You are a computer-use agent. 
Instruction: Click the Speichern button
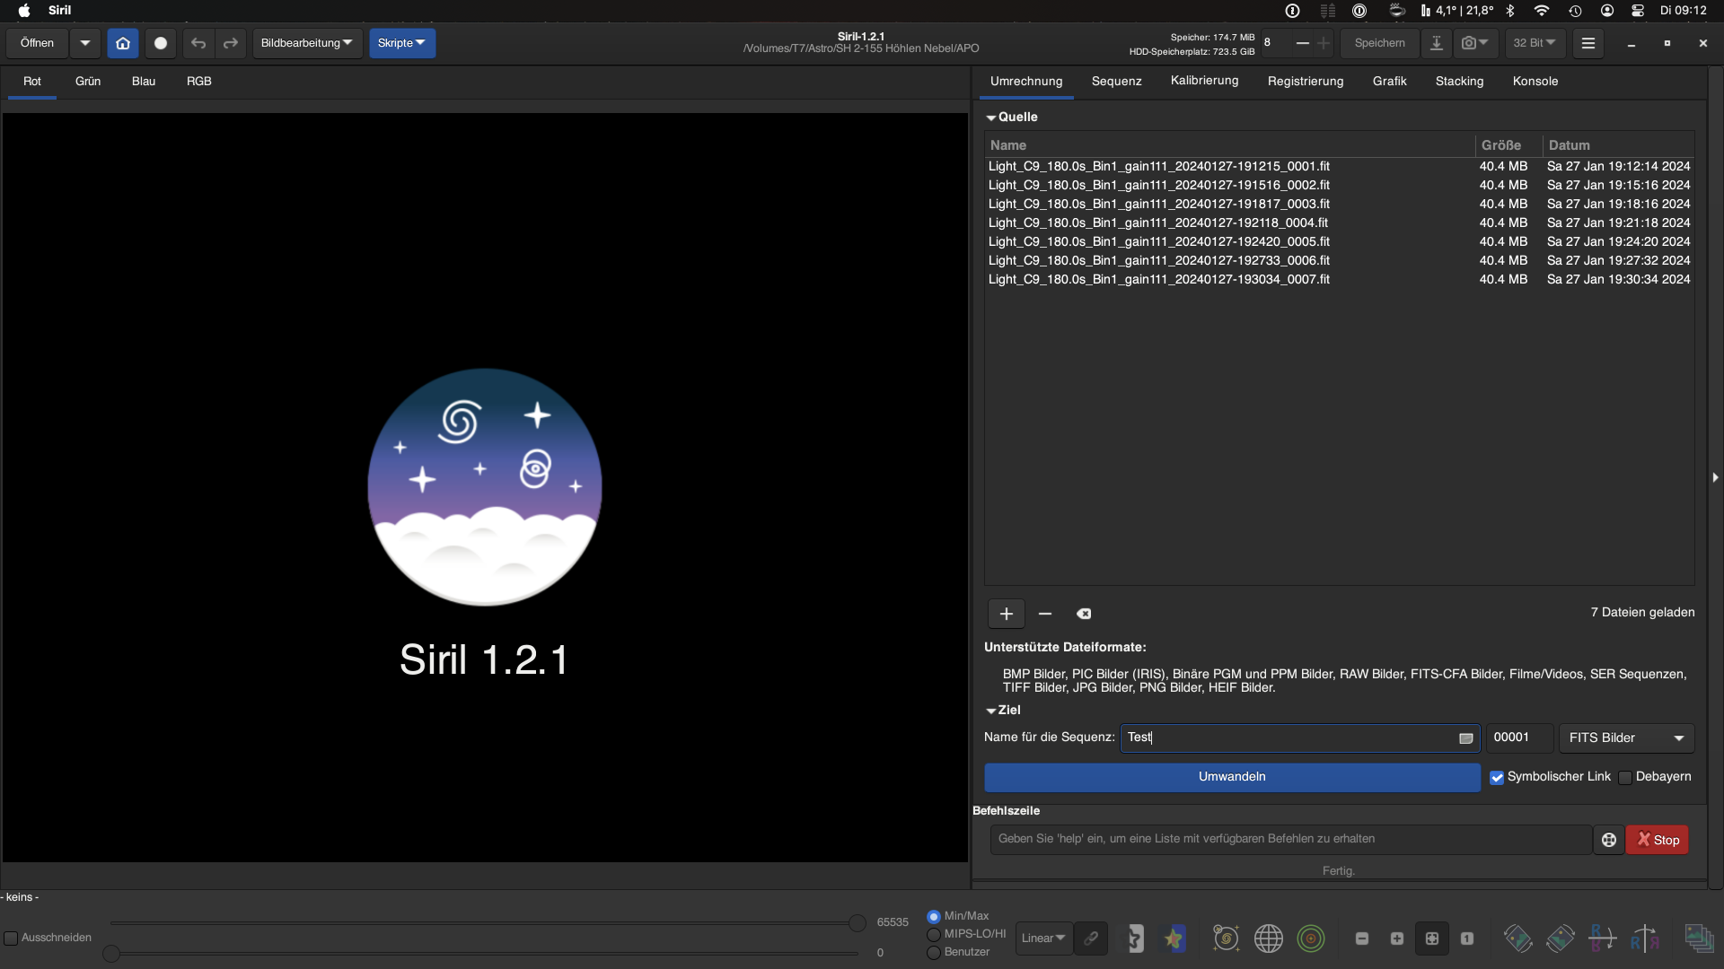point(1380,43)
